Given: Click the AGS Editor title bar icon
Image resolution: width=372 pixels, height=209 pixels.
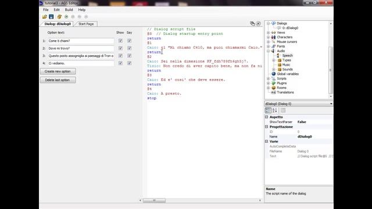Looking at the screenshot, I should 41,3.
